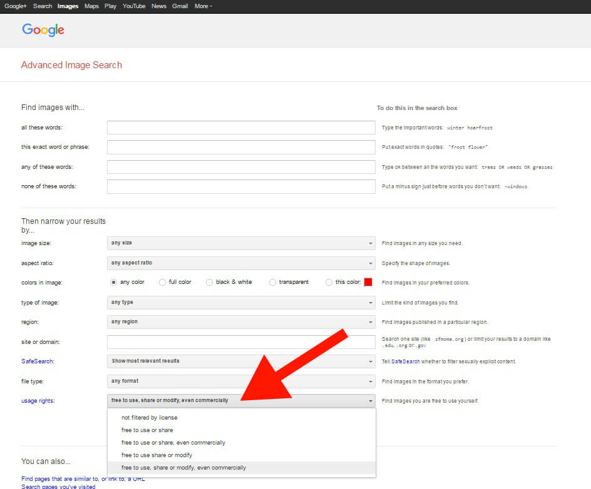Click the Google logo
591x489 pixels.
coord(43,30)
